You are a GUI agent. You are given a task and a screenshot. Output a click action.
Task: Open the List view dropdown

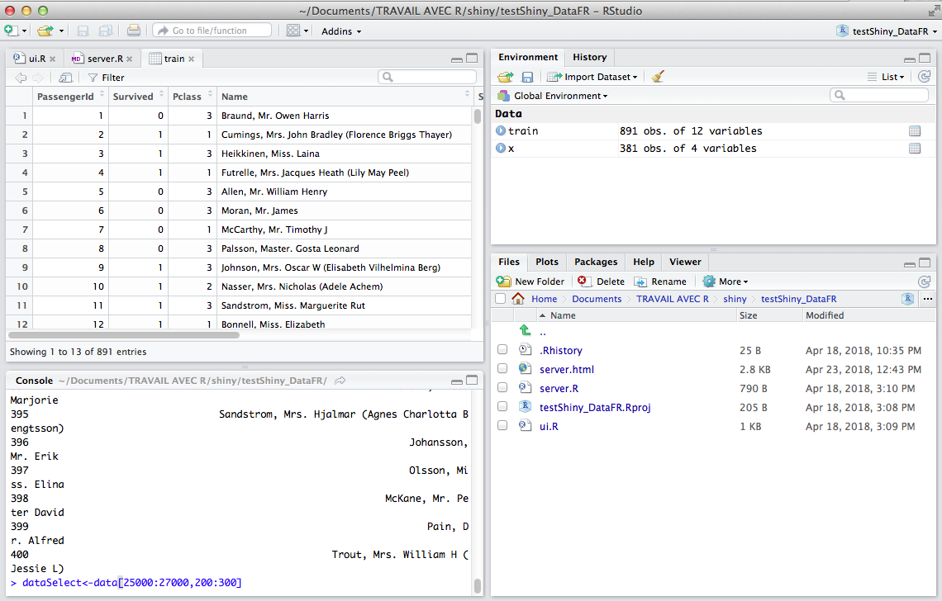pyautogui.click(x=886, y=77)
